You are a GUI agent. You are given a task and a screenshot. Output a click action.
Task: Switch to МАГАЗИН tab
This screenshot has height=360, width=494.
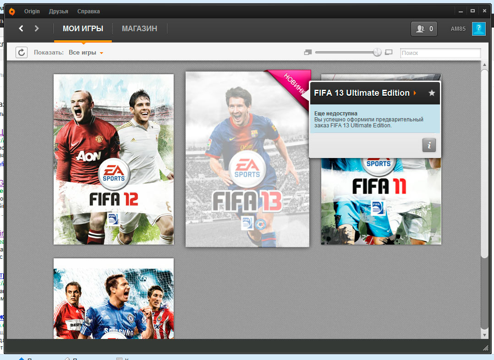pyautogui.click(x=139, y=29)
